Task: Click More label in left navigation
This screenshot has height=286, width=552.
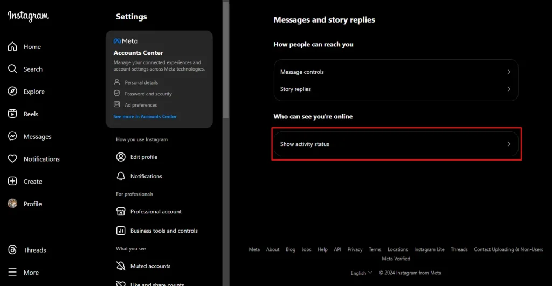Action: click(31, 273)
